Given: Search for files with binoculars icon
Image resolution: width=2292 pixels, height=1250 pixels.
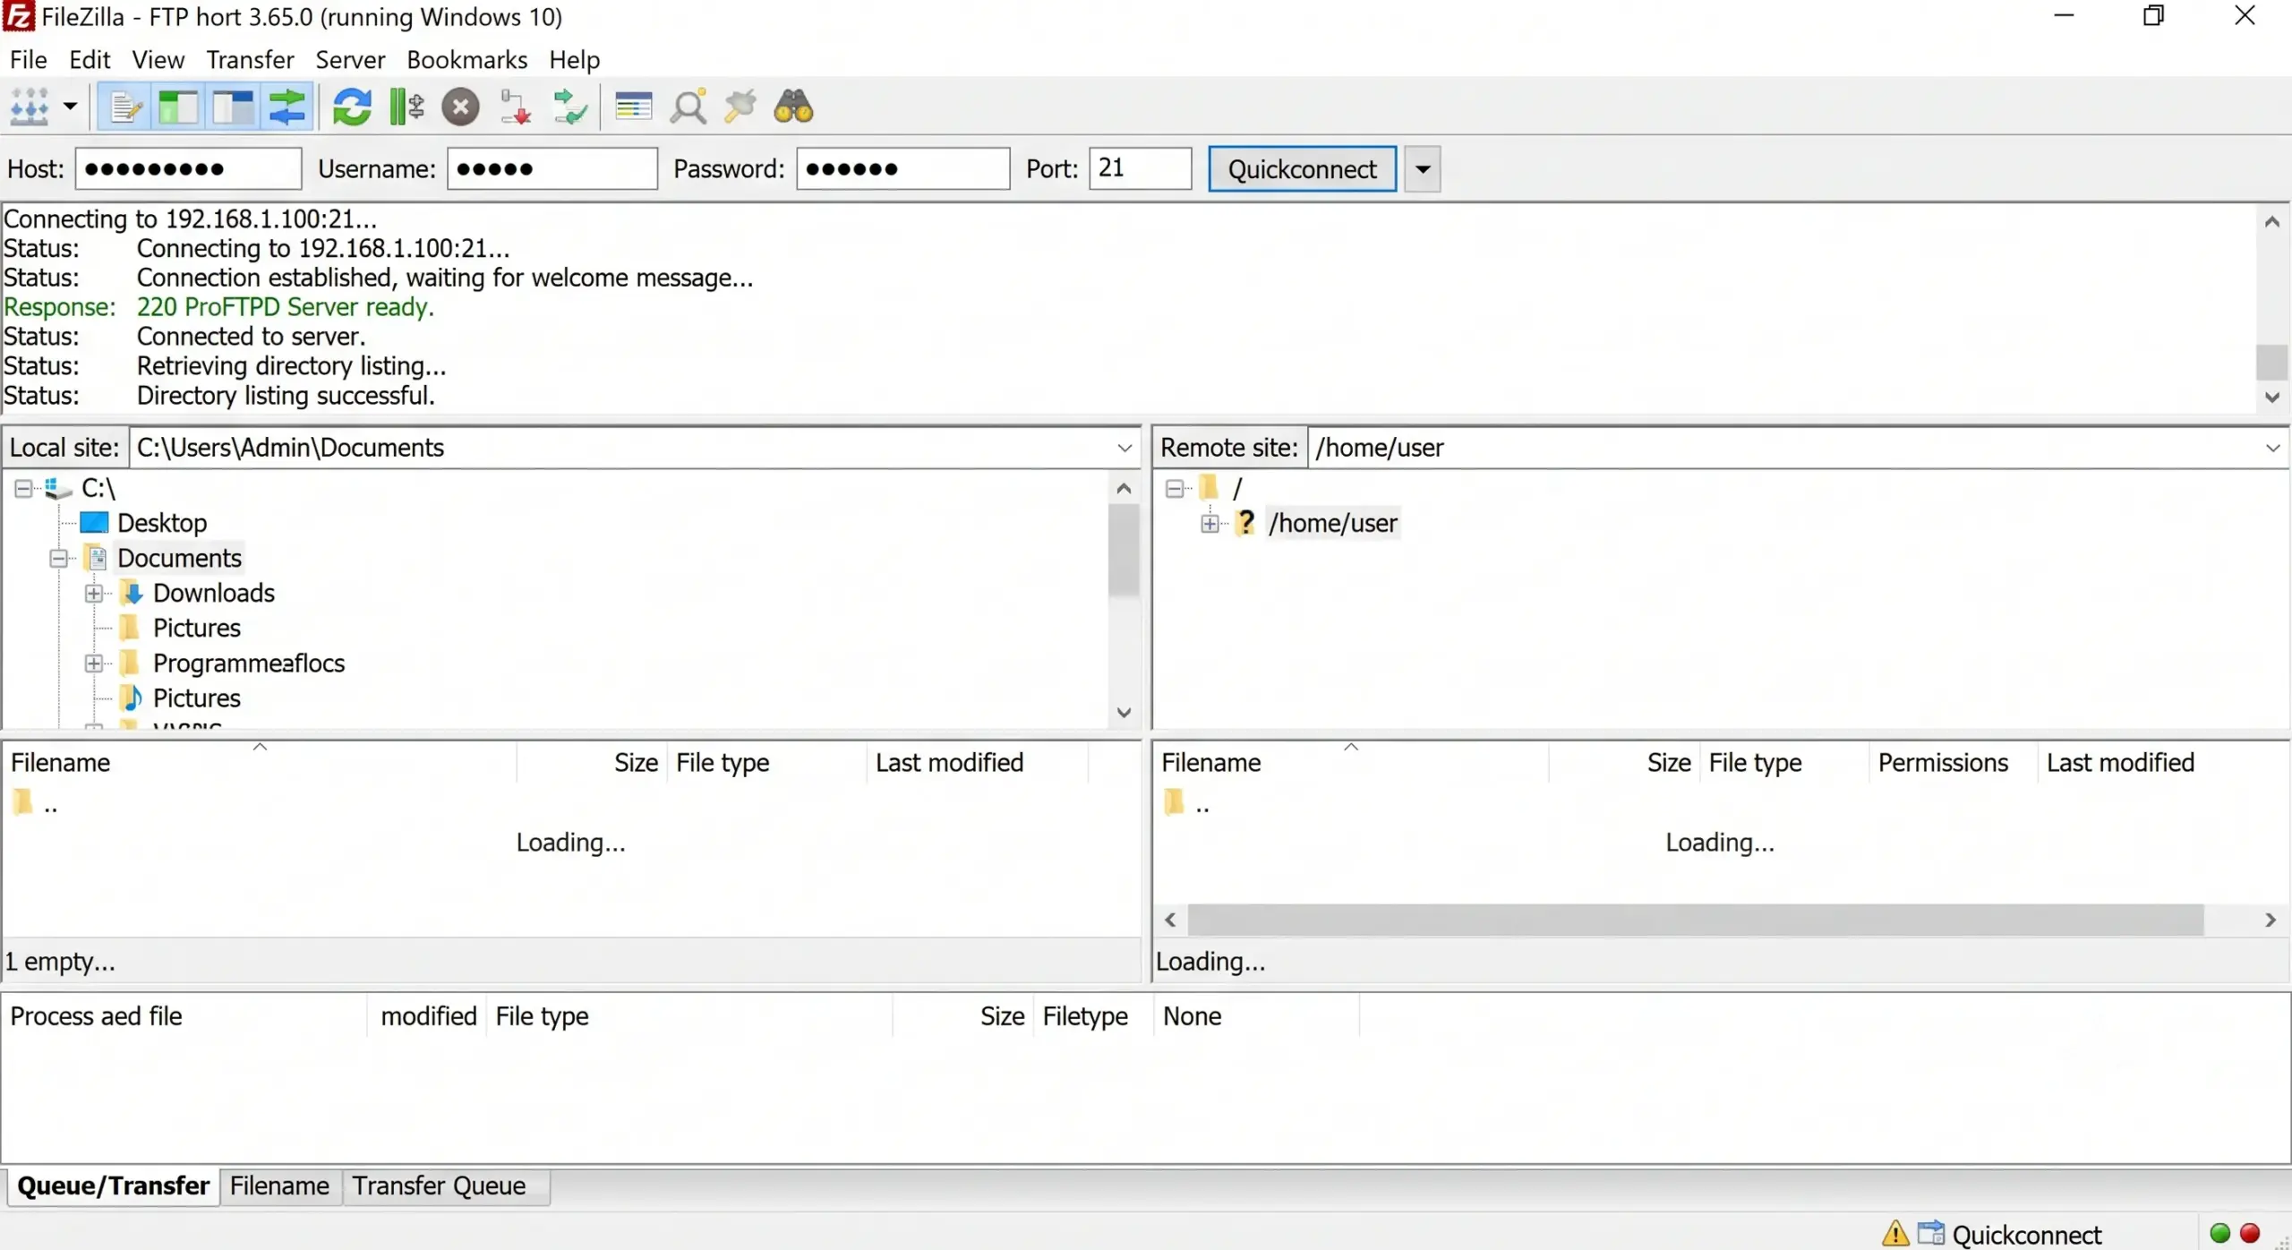Looking at the screenshot, I should (794, 107).
